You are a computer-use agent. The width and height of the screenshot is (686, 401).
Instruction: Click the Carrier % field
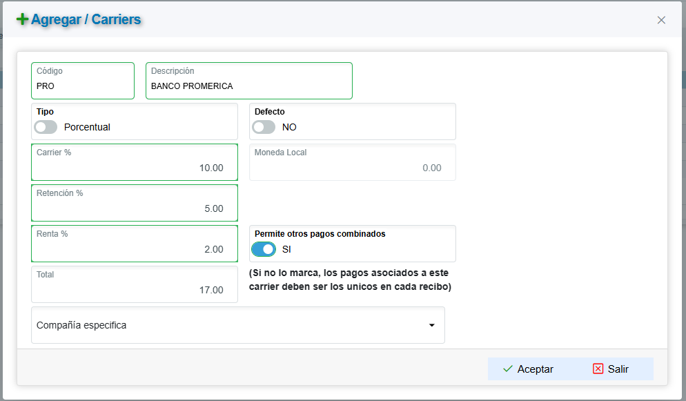pos(135,162)
